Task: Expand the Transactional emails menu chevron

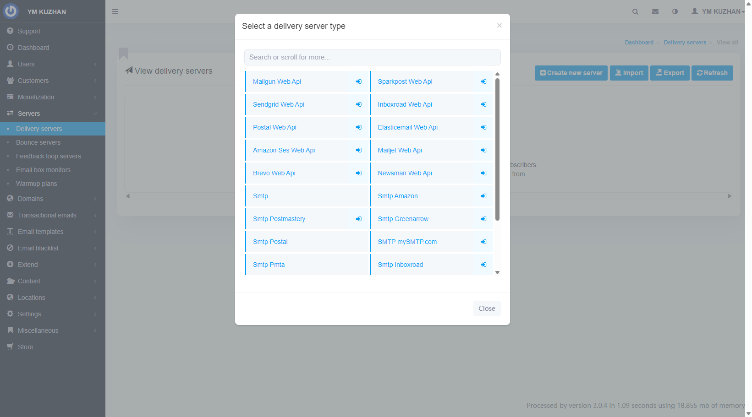Action: point(95,215)
